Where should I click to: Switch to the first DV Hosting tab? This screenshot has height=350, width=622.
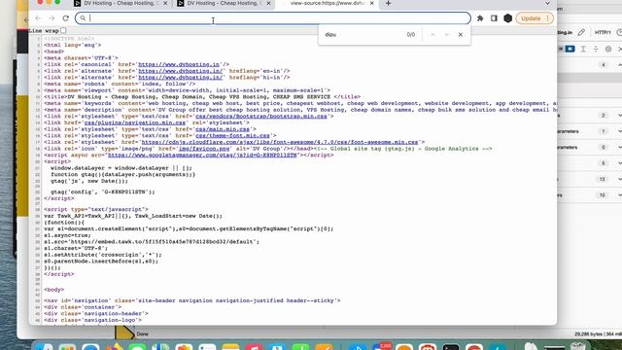pos(121,4)
